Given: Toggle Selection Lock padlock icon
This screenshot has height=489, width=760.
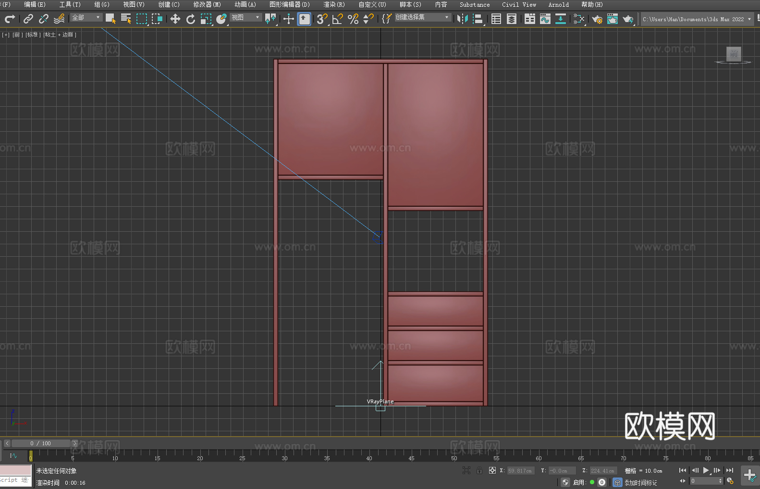Looking at the screenshot, I should click(x=479, y=470).
